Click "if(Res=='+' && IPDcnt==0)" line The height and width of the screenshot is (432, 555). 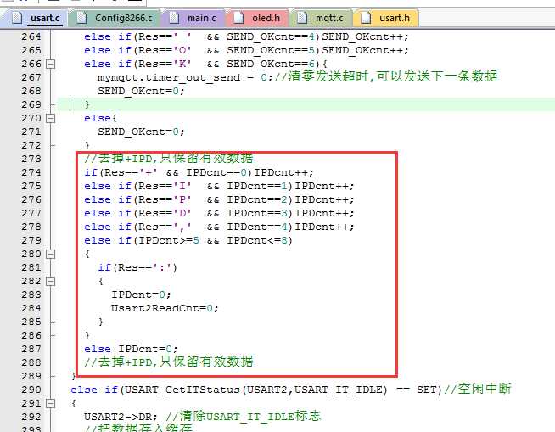tap(199, 173)
